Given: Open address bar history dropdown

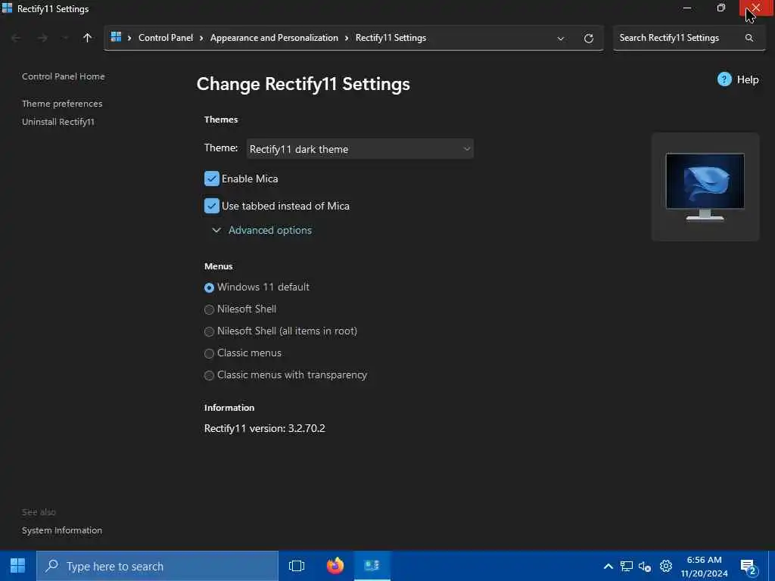Looking at the screenshot, I should tap(561, 39).
